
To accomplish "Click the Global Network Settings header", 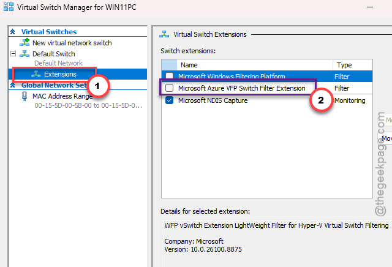I will pos(54,85).
